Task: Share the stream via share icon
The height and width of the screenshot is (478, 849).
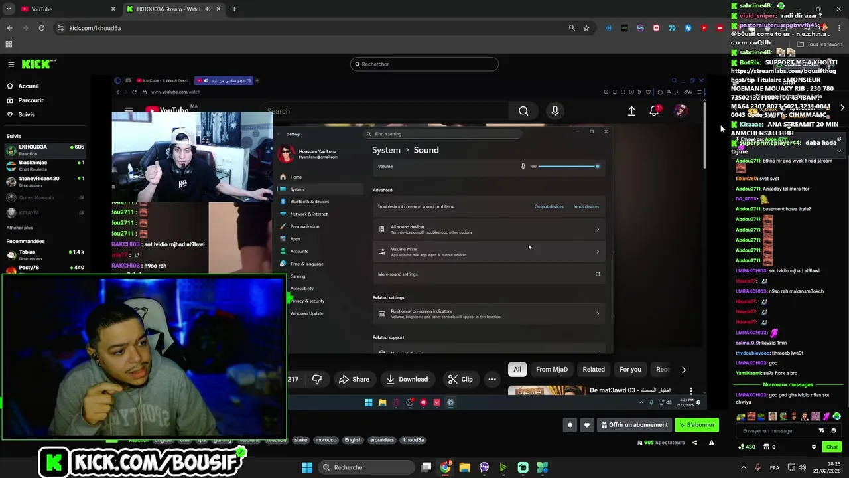Action: click(695, 443)
